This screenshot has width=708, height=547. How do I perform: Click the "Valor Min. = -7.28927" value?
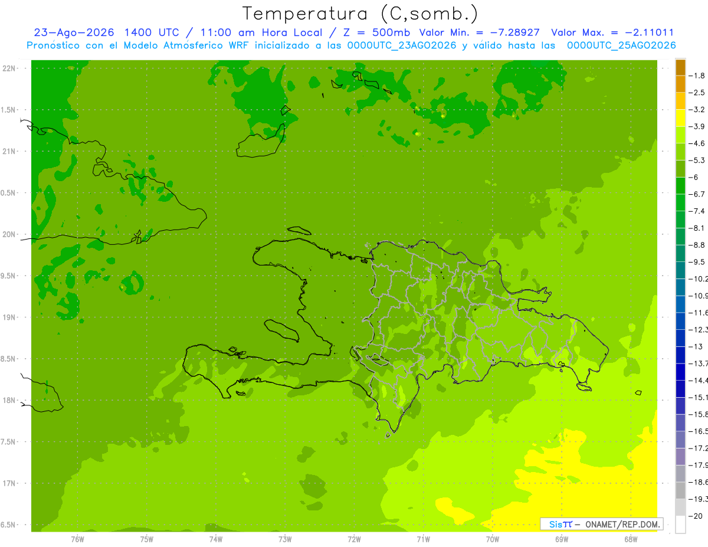[x=480, y=32]
